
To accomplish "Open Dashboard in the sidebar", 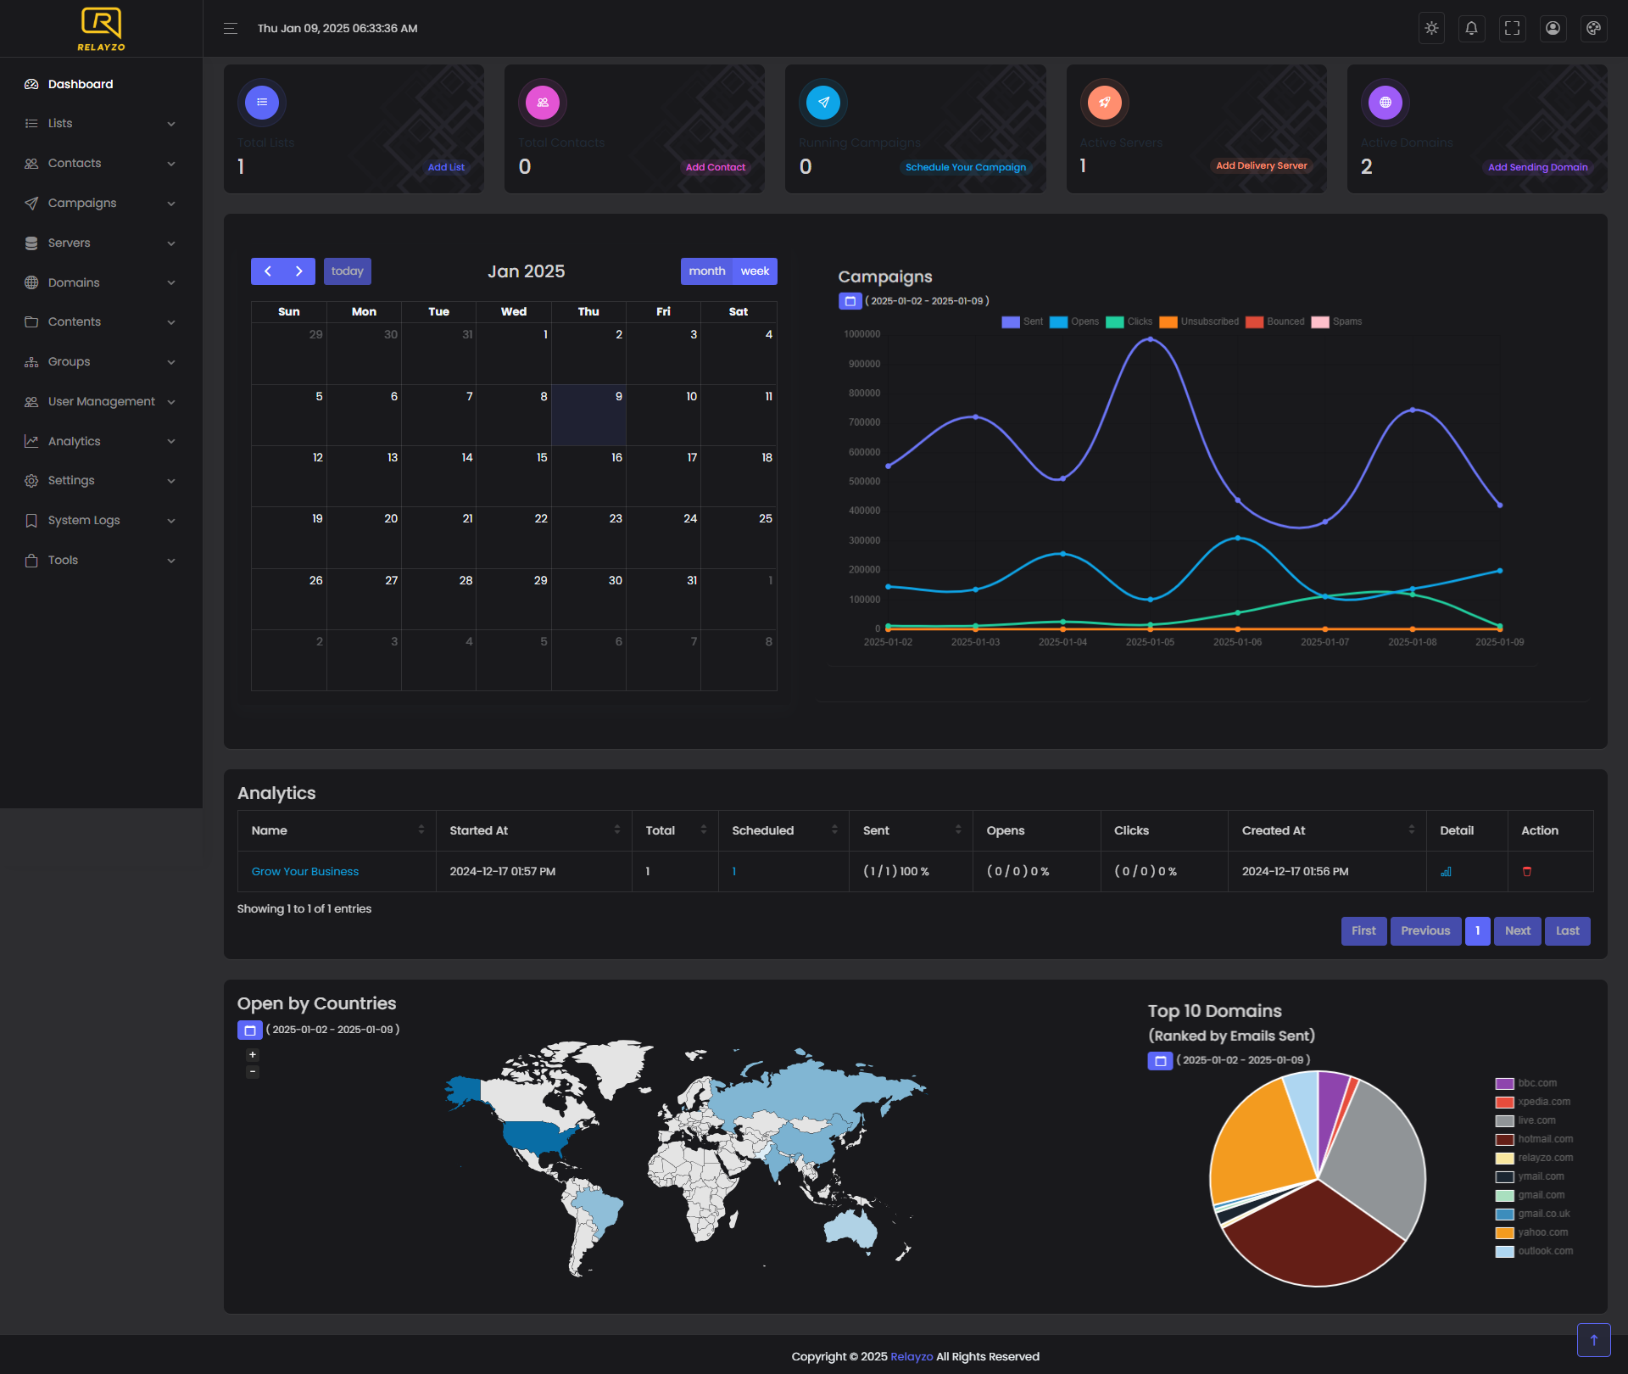I will 81,84.
